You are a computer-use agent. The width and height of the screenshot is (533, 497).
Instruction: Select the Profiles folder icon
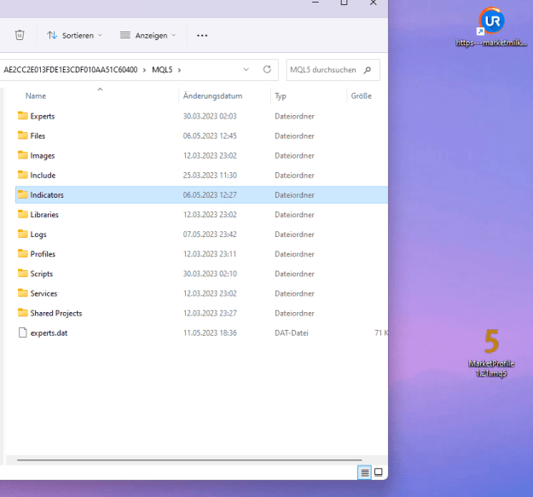[23, 253]
